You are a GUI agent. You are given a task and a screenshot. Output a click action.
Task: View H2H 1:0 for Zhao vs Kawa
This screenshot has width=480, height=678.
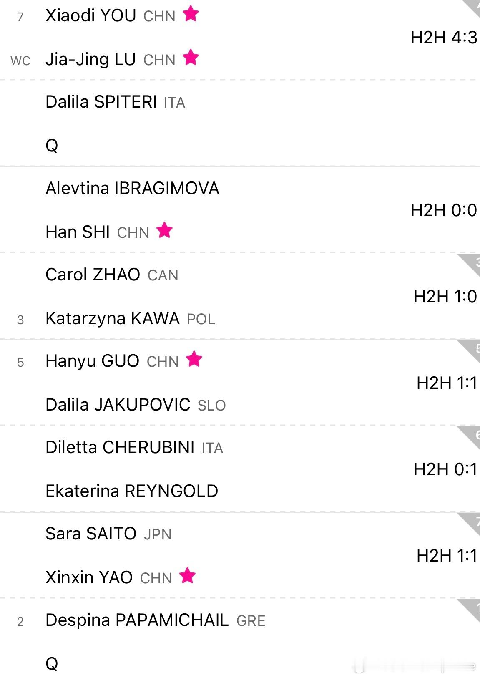pos(445,297)
